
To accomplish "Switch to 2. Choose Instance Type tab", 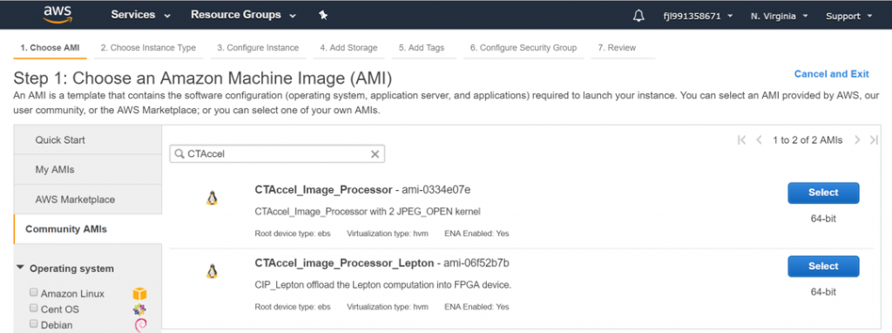I will pyautogui.click(x=148, y=48).
